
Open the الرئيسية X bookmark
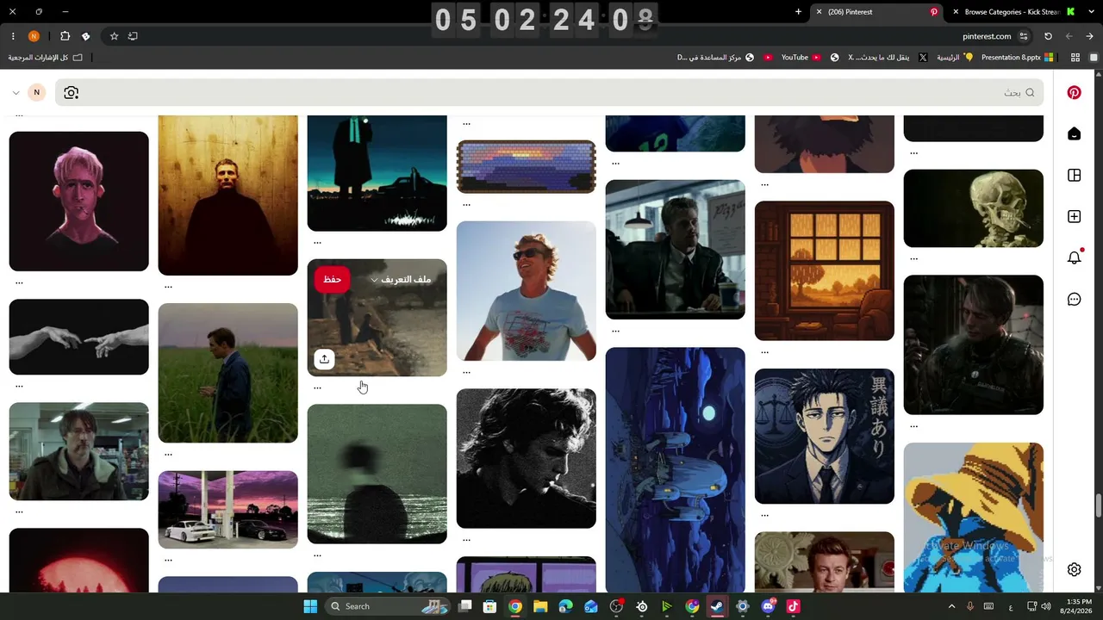[957, 58]
